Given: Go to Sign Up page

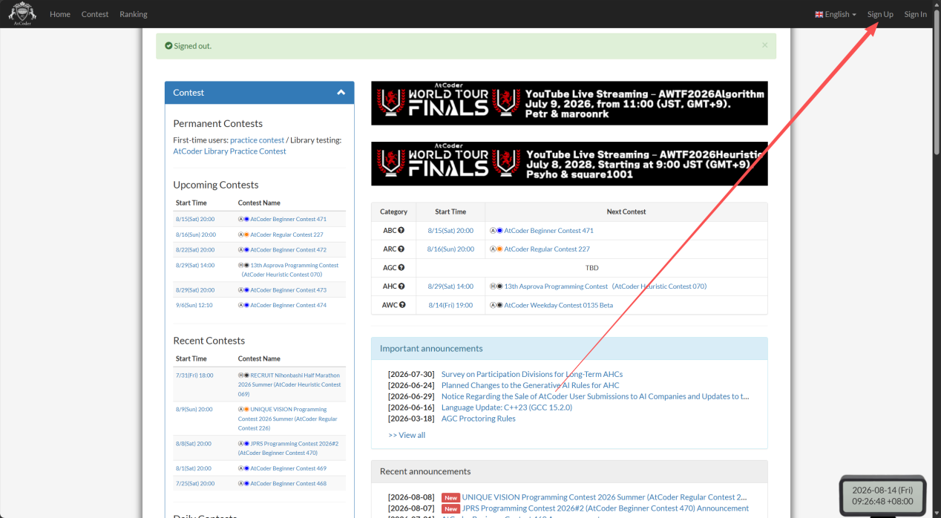Looking at the screenshot, I should [880, 14].
